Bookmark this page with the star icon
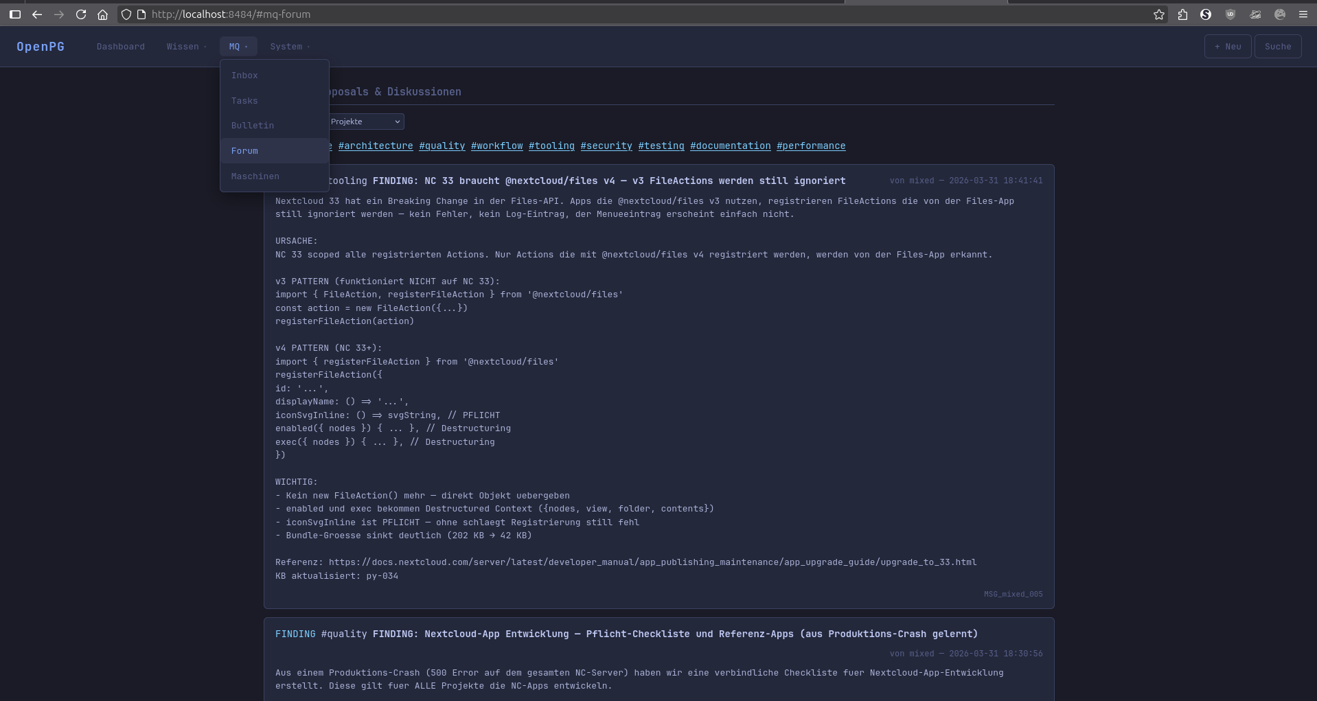 (x=1159, y=14)
